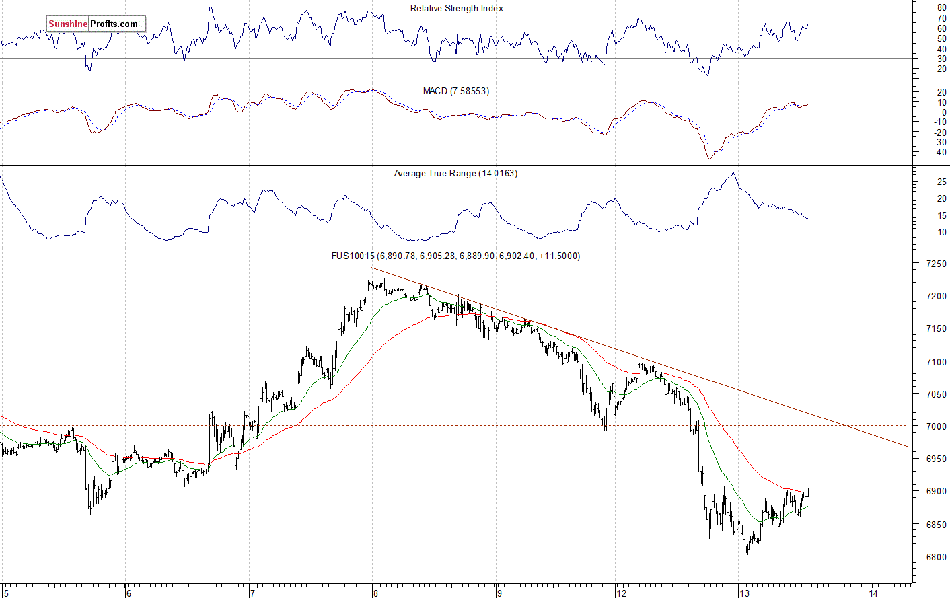Click the Relative Strength Index title
The height and width of the screenshot is (598, 950).
click(x=457, y=9)
